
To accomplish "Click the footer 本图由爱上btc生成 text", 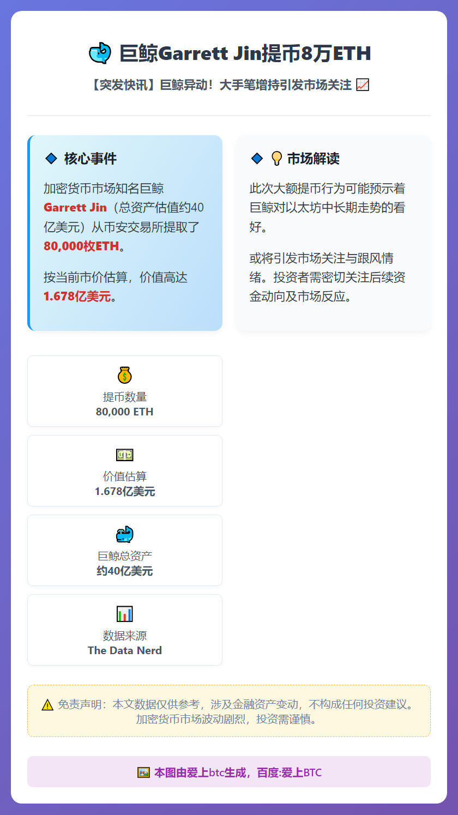I will coord(238,772).
